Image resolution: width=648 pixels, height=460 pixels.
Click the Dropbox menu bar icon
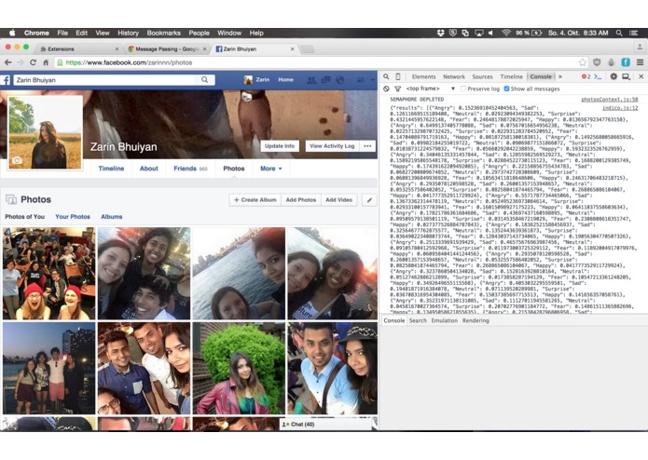(440, 33)
